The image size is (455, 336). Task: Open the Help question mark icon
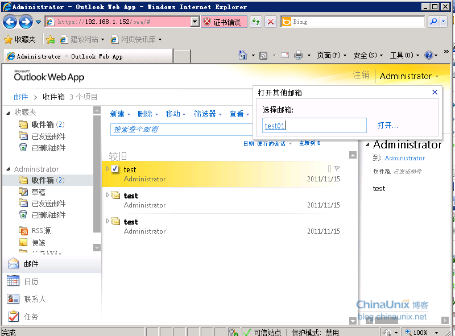pyautogui.click(x=429, y=55)
